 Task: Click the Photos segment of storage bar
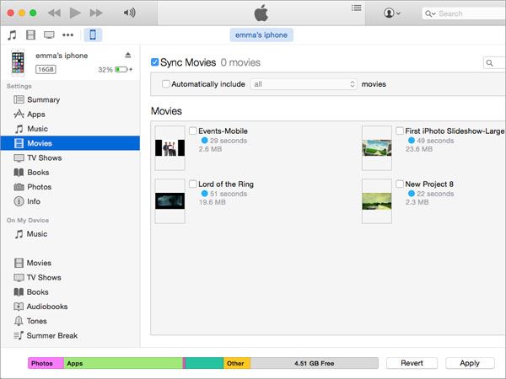(46, 363)
